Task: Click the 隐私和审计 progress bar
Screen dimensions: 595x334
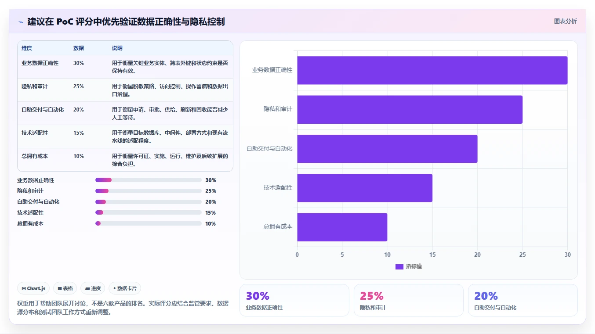Action: click(149, 191)
